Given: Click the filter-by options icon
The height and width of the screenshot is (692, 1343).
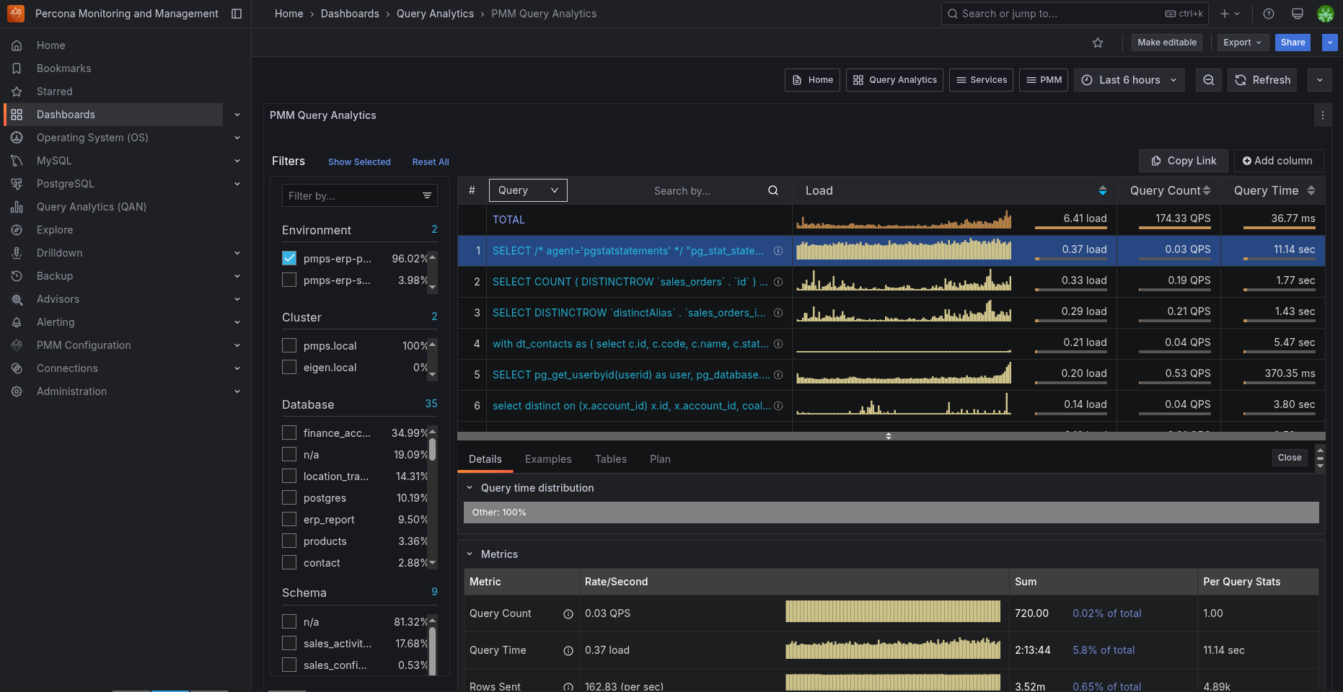Looking at the screenshot, I should tap(427, 195).
